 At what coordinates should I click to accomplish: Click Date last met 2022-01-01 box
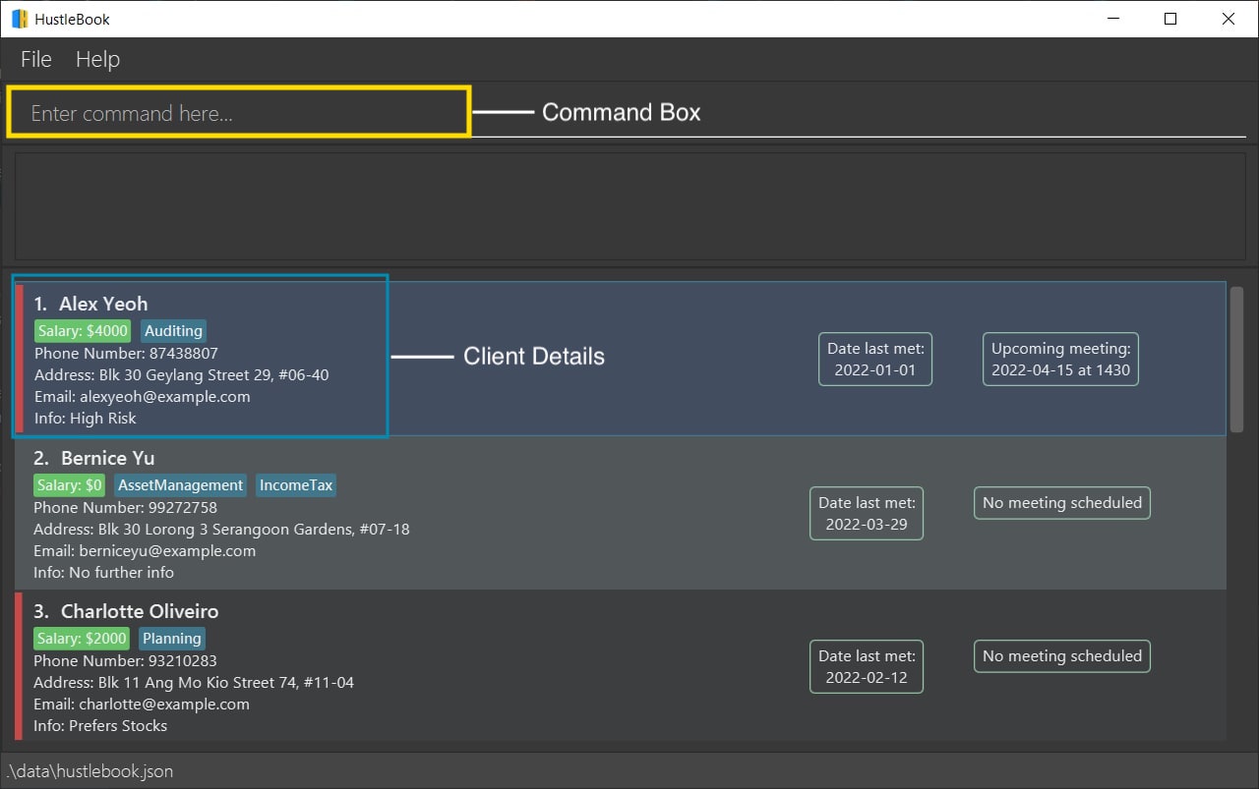coord(874,359)
